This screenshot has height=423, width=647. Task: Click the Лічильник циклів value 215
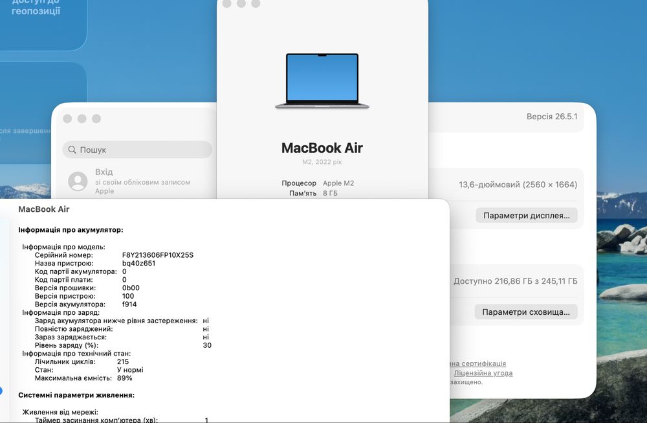[123, 361]
